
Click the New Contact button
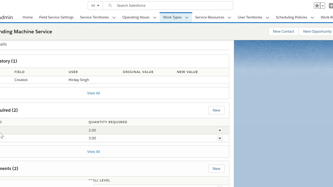[284, 31]
